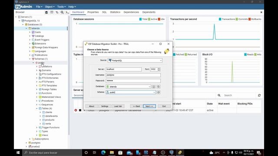Select the prueba2 database in the tree
Screen dimensions: 278x156
point(35,146)
